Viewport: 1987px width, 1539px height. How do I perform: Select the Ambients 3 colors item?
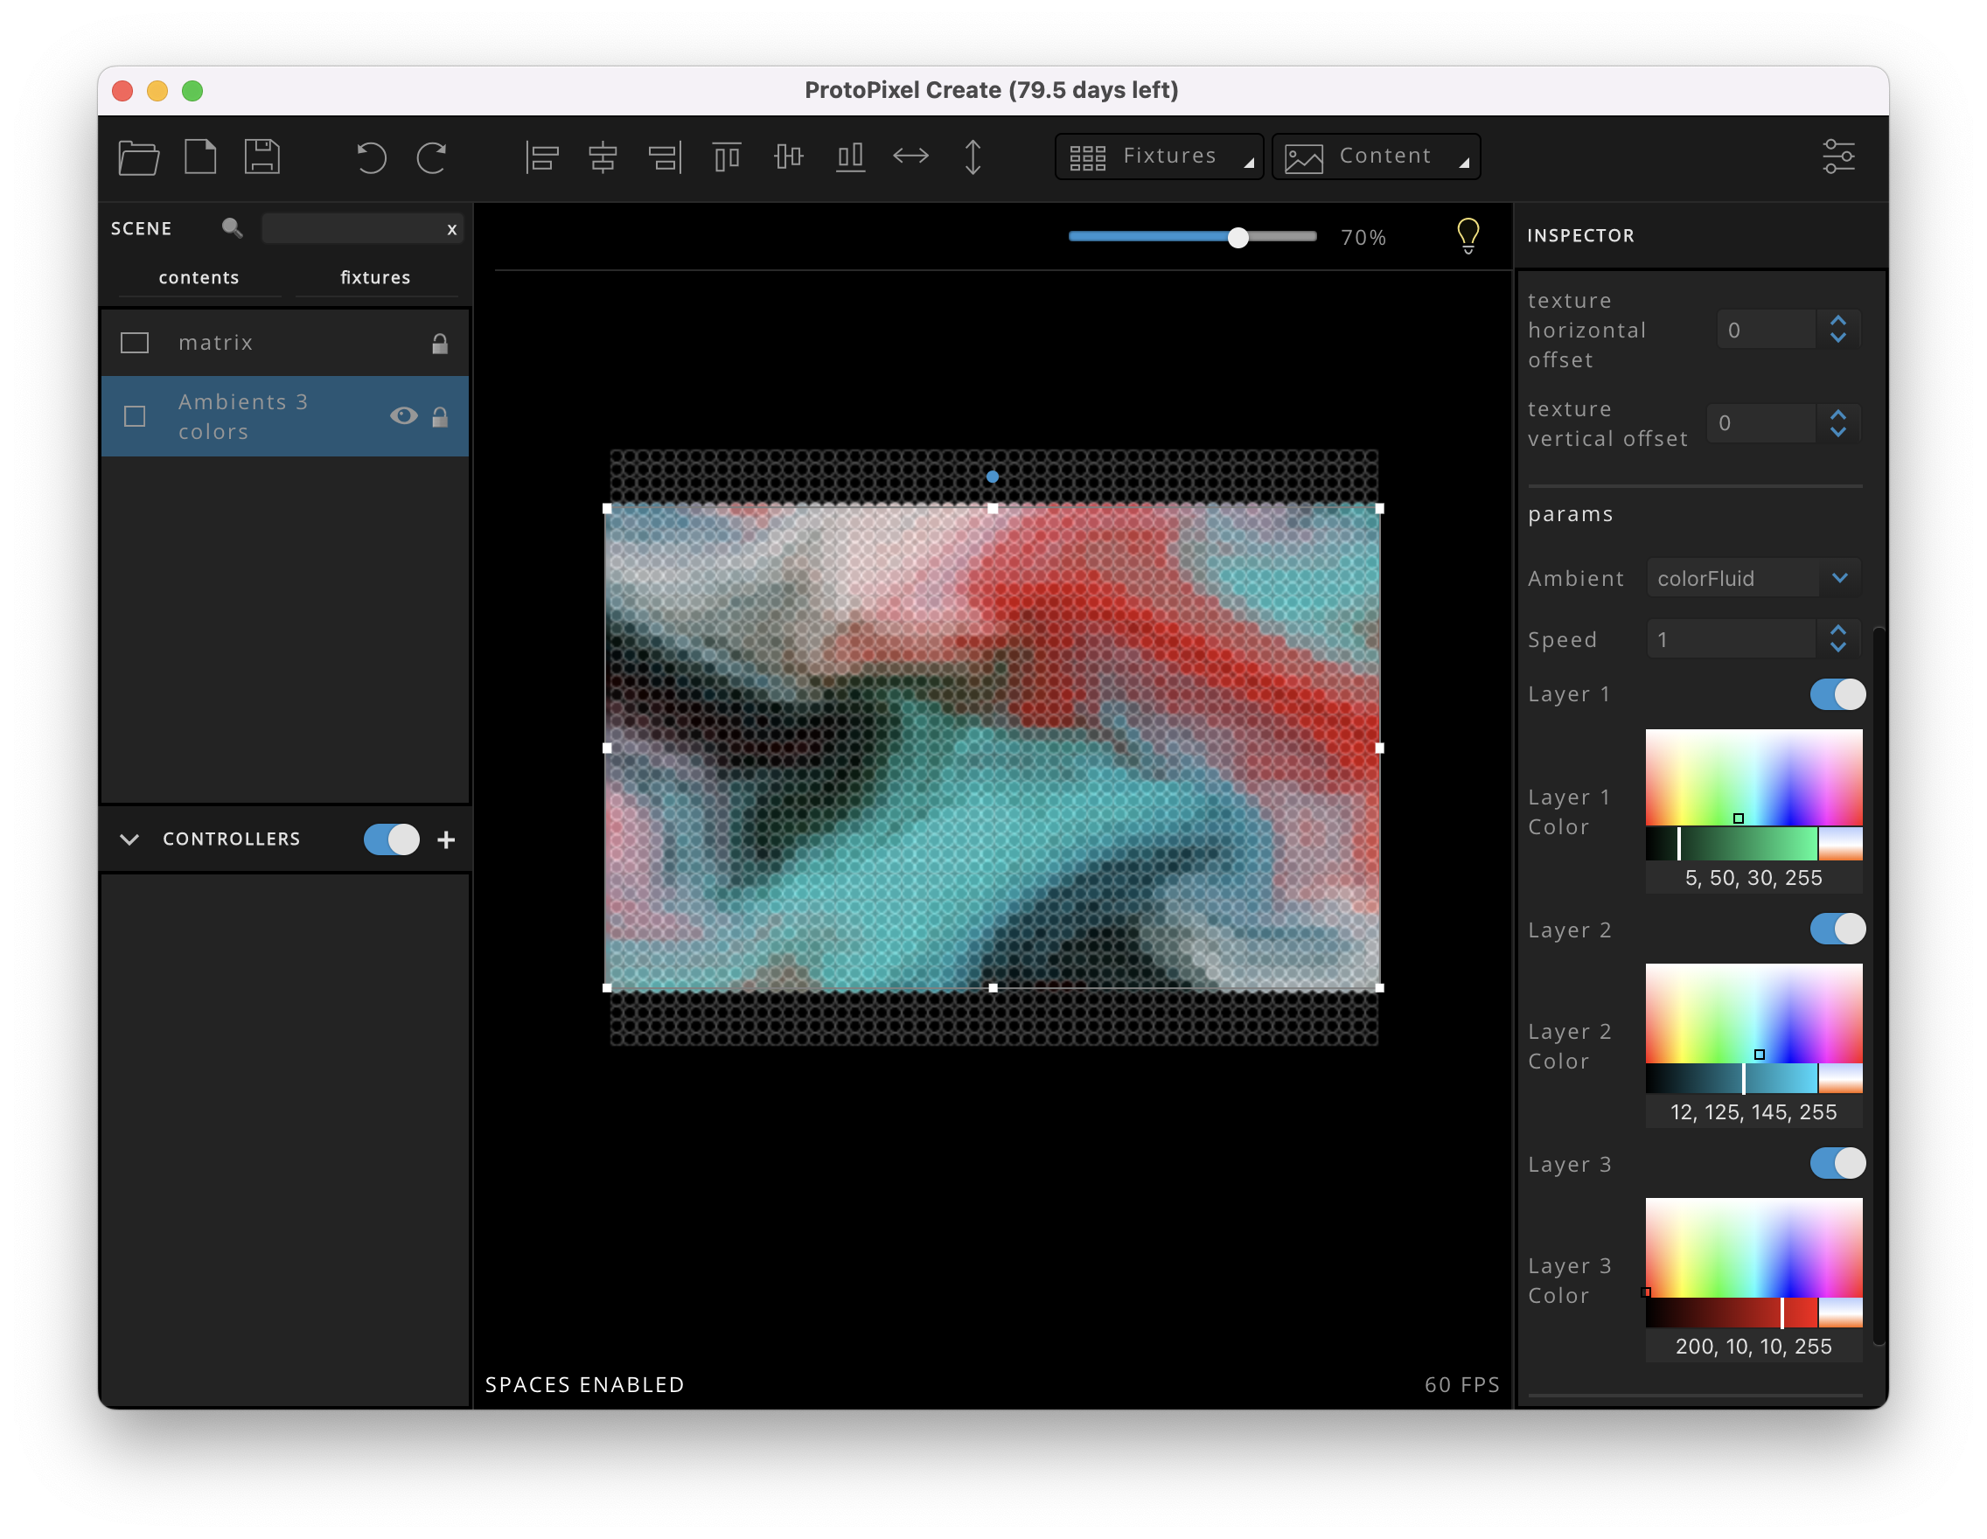pos(285,416)
